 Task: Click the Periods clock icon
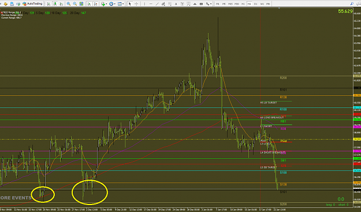click(111, 4)
